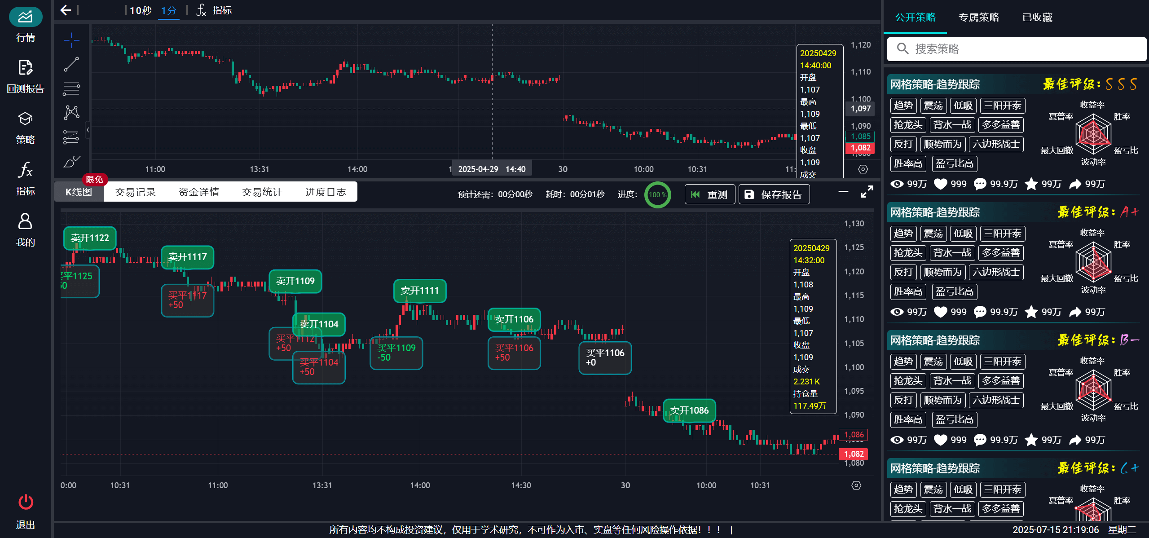The image size is (1149, 538).
Task: Click the 限免 badge above K线图
Action: (95, 180)
